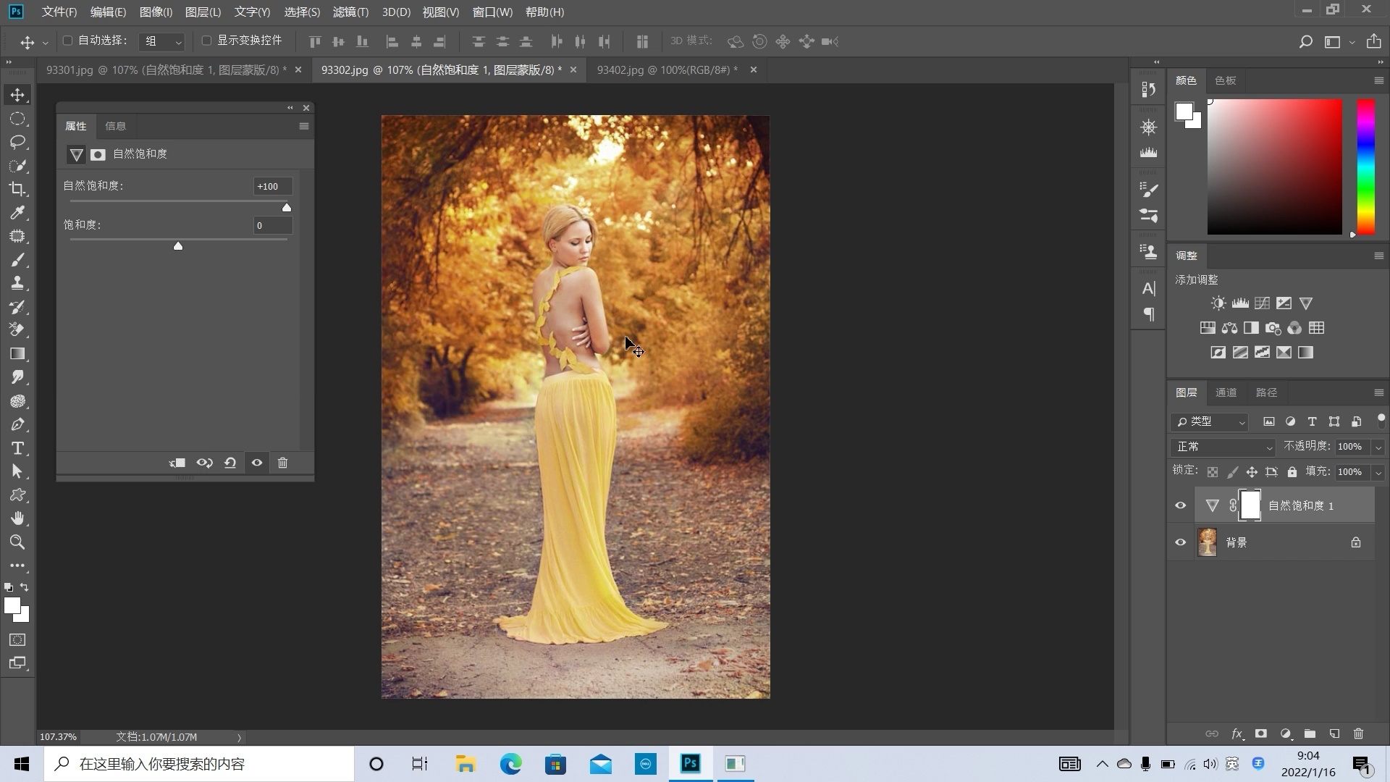Screen dimensions: 1390x782
Task: Switch to the 93402.jpg document tab
Action: [667, 70]
